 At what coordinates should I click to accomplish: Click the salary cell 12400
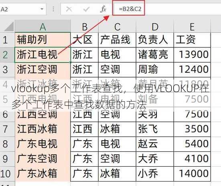coord(192,69)
